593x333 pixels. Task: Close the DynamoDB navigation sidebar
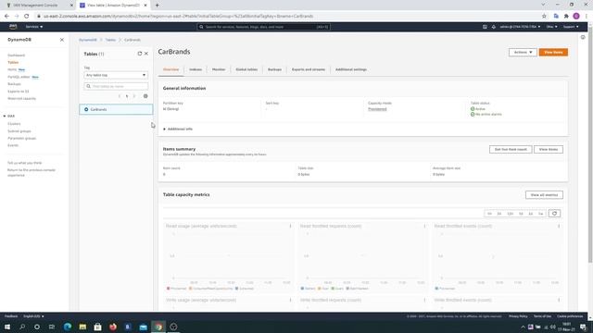(62, 40)
